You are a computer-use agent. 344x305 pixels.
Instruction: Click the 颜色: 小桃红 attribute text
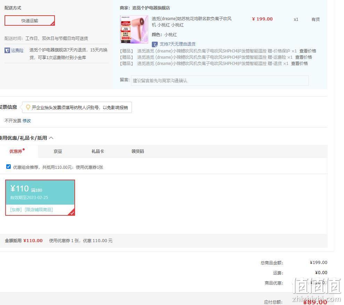pos(164,35)
